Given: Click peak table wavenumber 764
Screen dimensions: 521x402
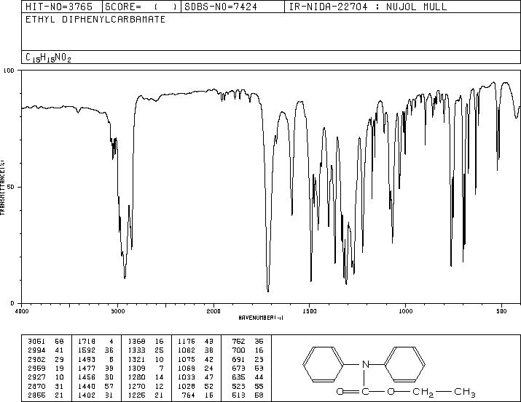Looking at the screenshot, I should pos(189,395).
